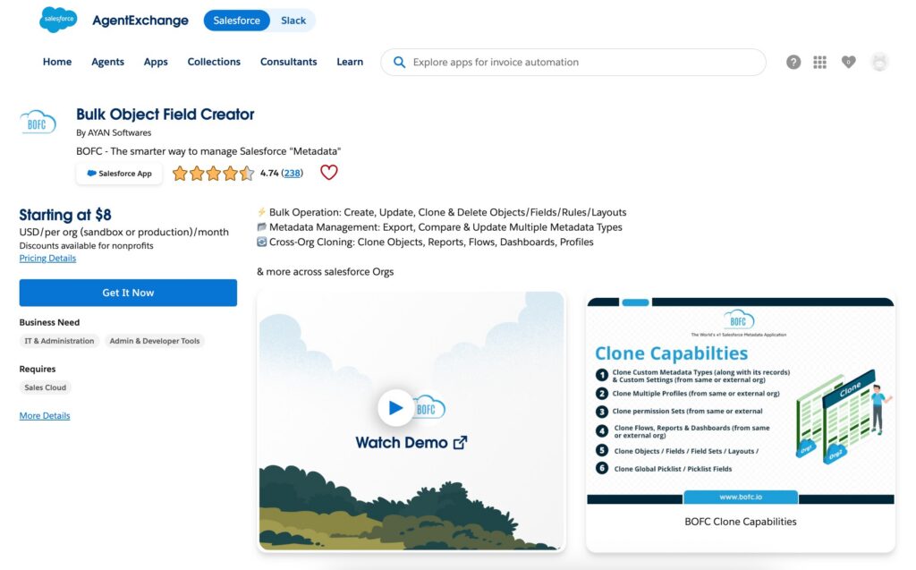
Task: Open More Details link
Action: (45, 416)
